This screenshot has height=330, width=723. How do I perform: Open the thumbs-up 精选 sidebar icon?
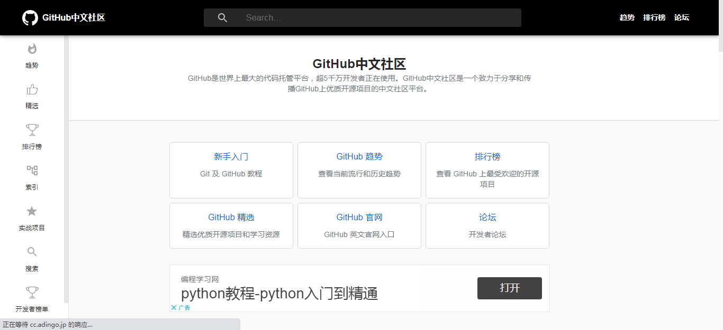coord(32,89)
